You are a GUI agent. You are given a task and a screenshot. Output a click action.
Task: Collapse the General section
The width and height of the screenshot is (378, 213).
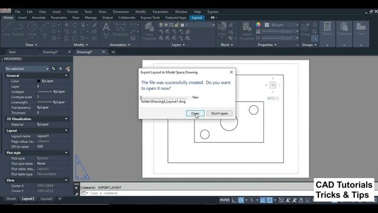pyautogui.click(x=66, y=76)
